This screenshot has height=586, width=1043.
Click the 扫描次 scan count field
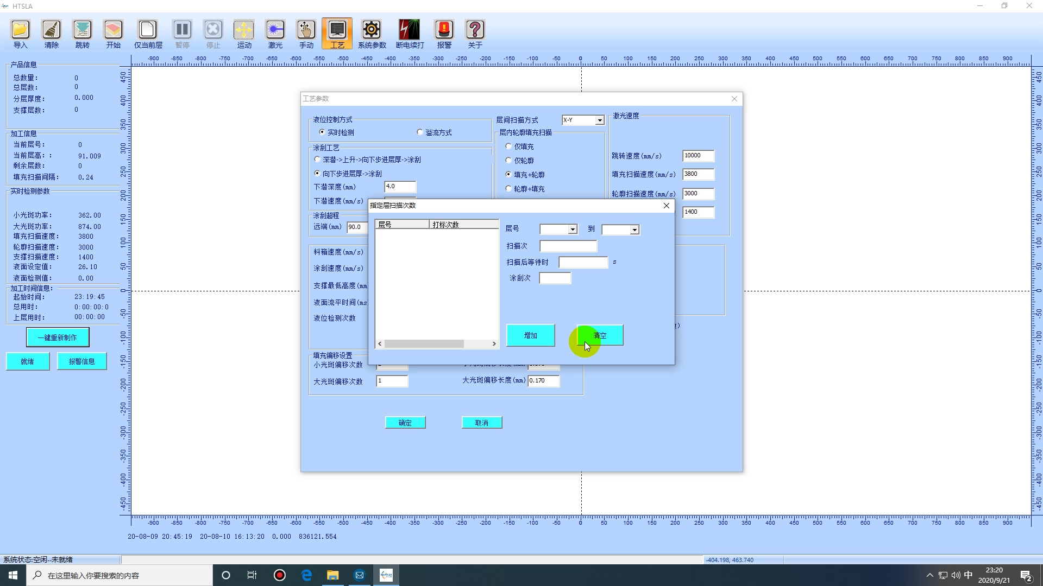[x=568, y=246]
